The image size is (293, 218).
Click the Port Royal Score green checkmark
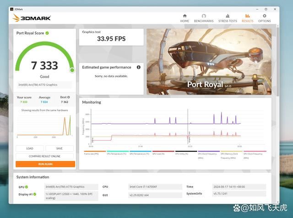47,33
